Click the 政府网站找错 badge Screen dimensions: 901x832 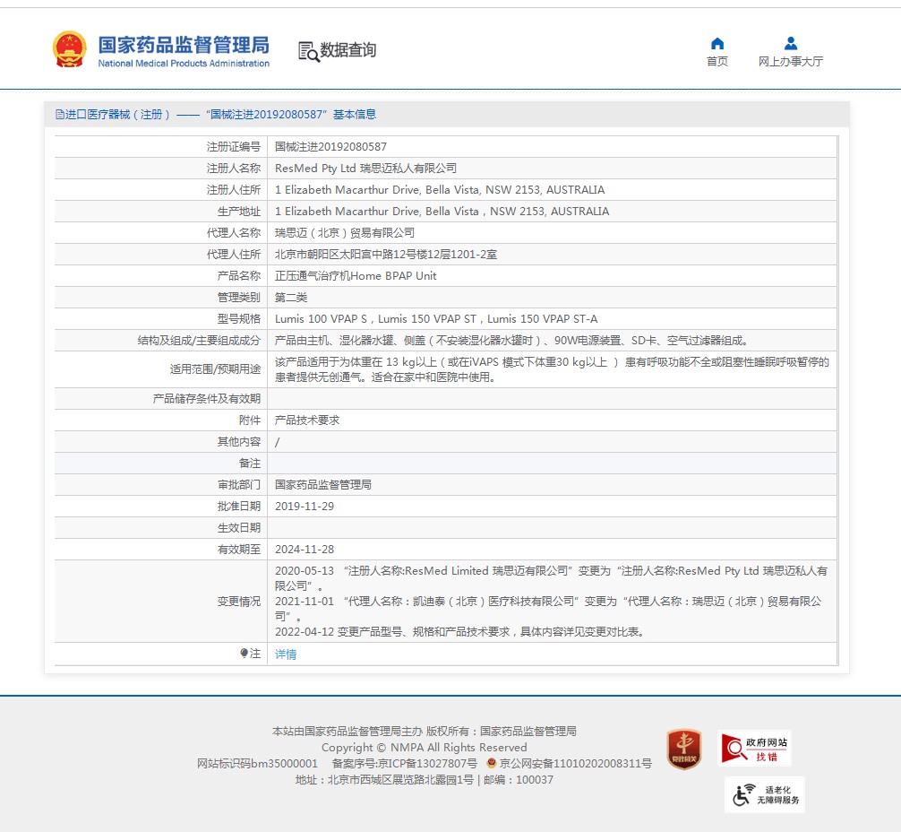click(x=754, y=748)
